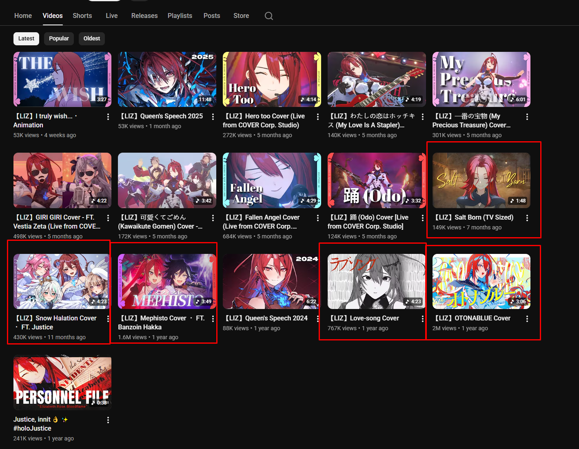Switch to the Releases tab

[x=144, y=16]
